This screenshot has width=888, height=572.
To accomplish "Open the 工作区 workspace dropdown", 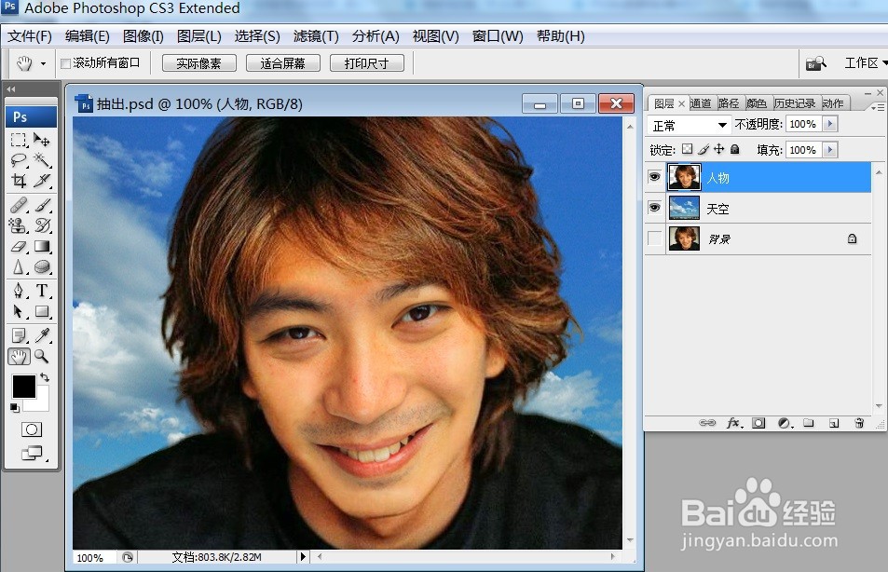I will coord(864,62).
